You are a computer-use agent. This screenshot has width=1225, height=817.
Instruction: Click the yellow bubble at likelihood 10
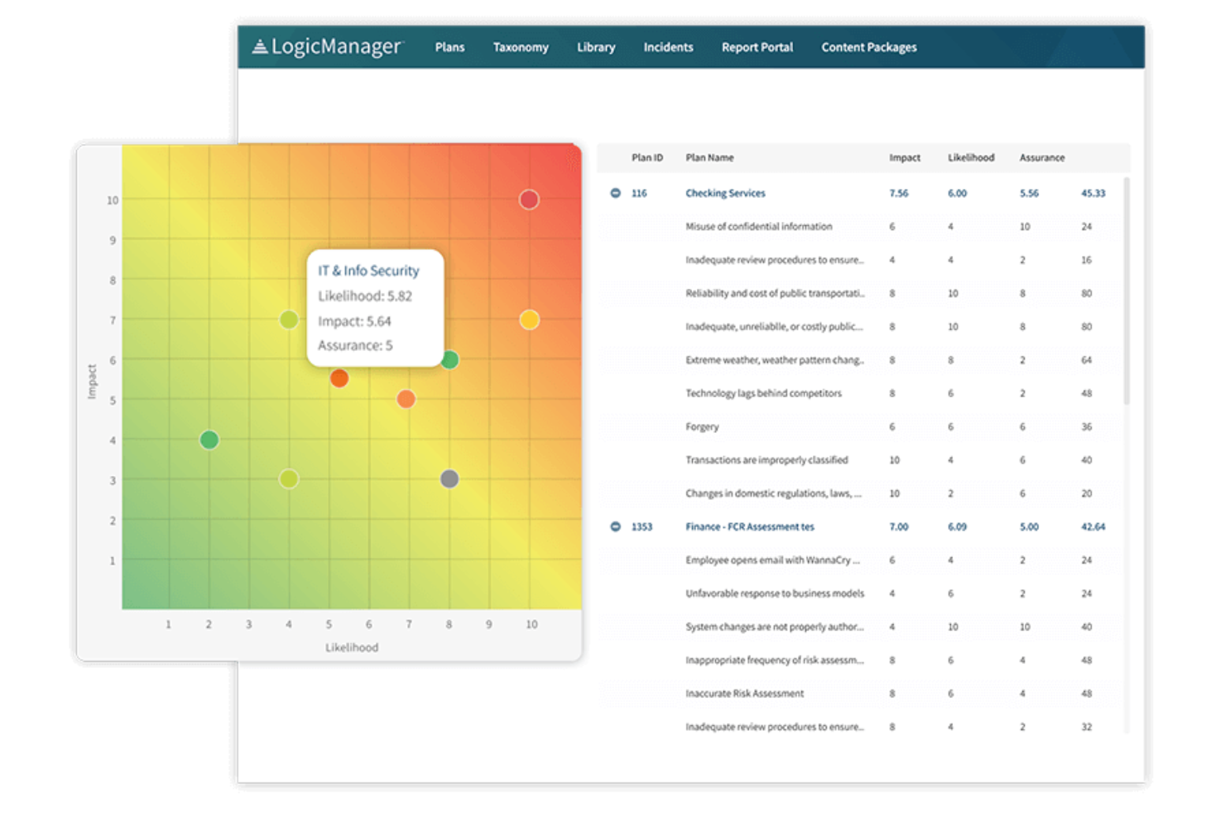pos(530,318)
